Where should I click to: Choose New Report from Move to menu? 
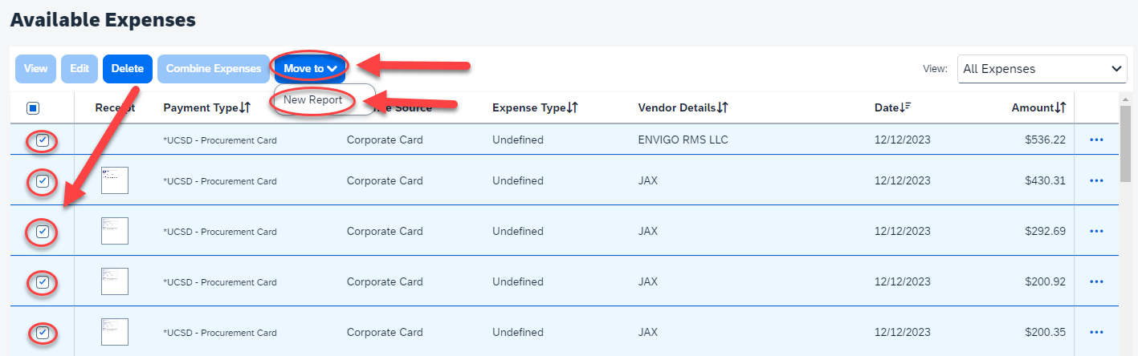click(313, 100)
